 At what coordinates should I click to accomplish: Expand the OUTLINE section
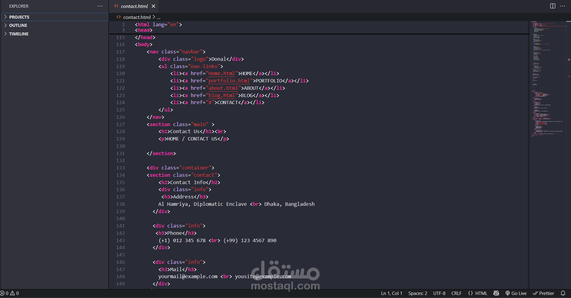click(55, 25)
